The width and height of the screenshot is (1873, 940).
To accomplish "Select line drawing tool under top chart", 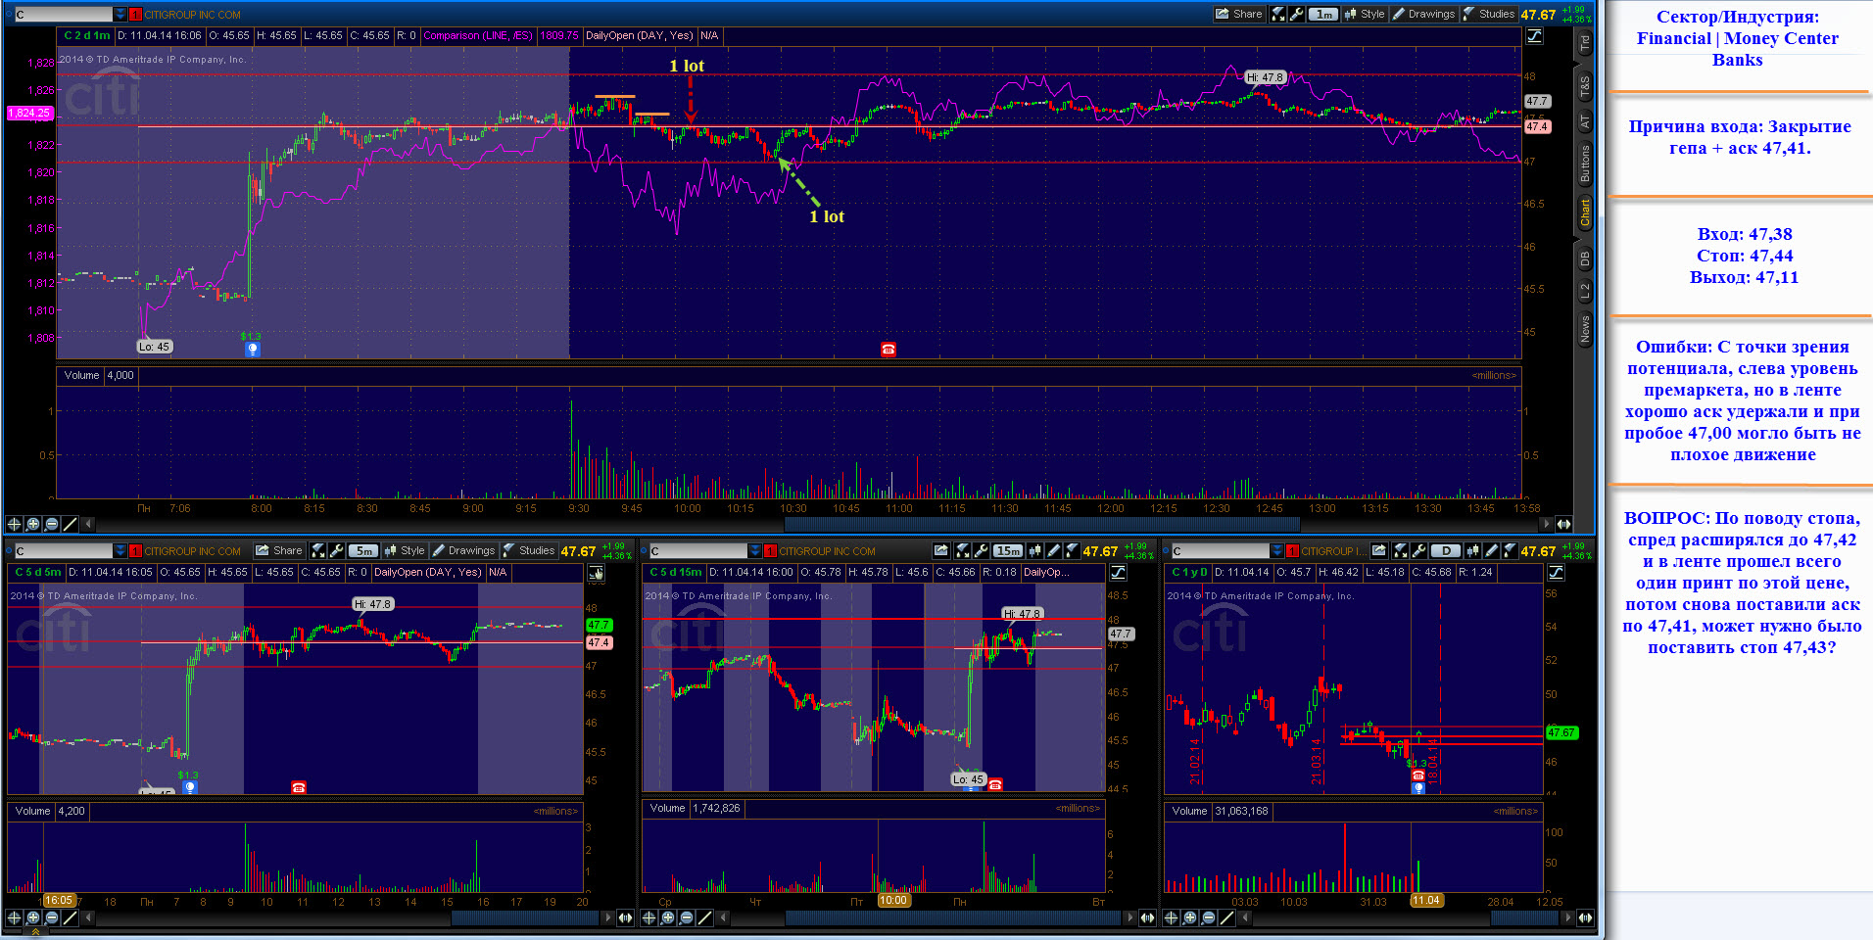I will (x=70, y=524).
